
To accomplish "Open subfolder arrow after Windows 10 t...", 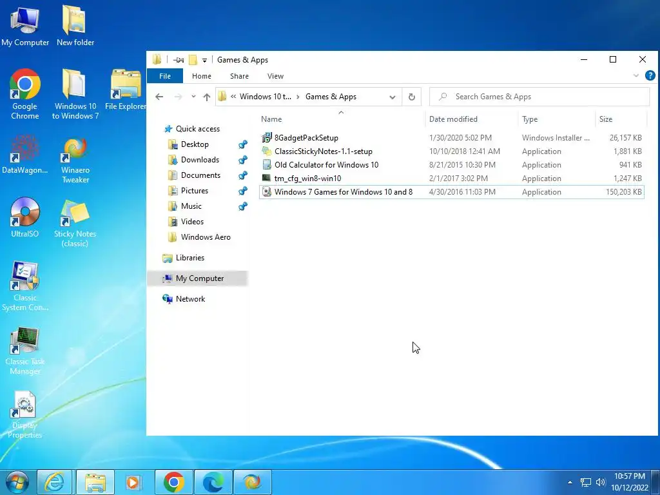I will [298, 97].
